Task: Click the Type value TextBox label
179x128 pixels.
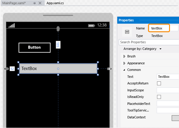Action: point(157,36)
